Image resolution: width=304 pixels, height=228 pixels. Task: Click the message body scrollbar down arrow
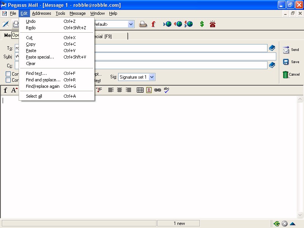[300, 215]
